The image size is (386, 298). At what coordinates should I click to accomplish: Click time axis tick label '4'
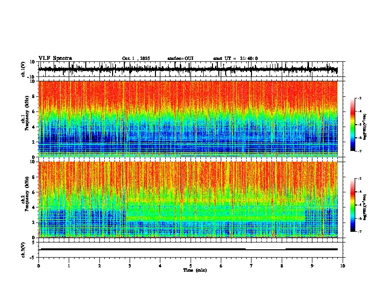pyautogui.click(x=160, y=266)
